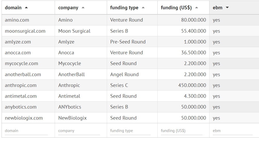Screen dimensions: 259x141
Task: Click the anthropic.com domain cell
Action: 21,85
